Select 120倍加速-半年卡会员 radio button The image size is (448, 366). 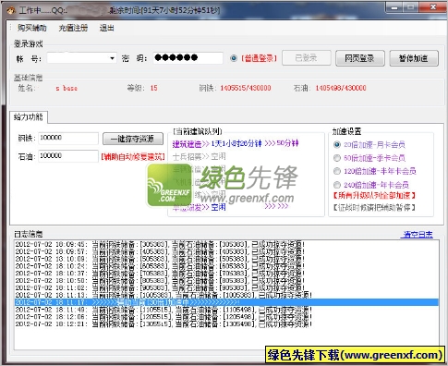[x=337, y=171]
